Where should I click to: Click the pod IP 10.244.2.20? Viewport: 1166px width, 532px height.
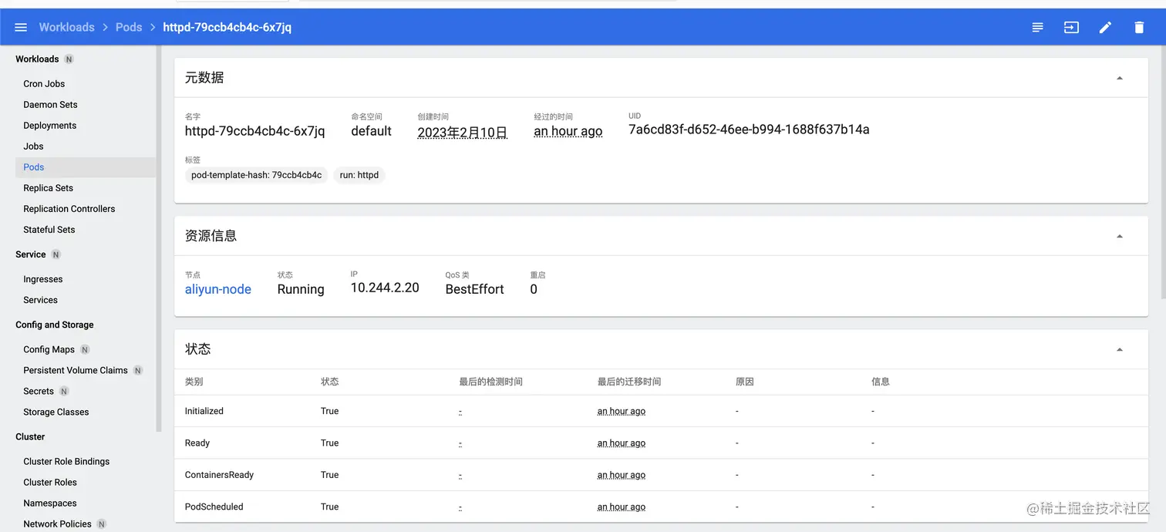coord(385,288)
